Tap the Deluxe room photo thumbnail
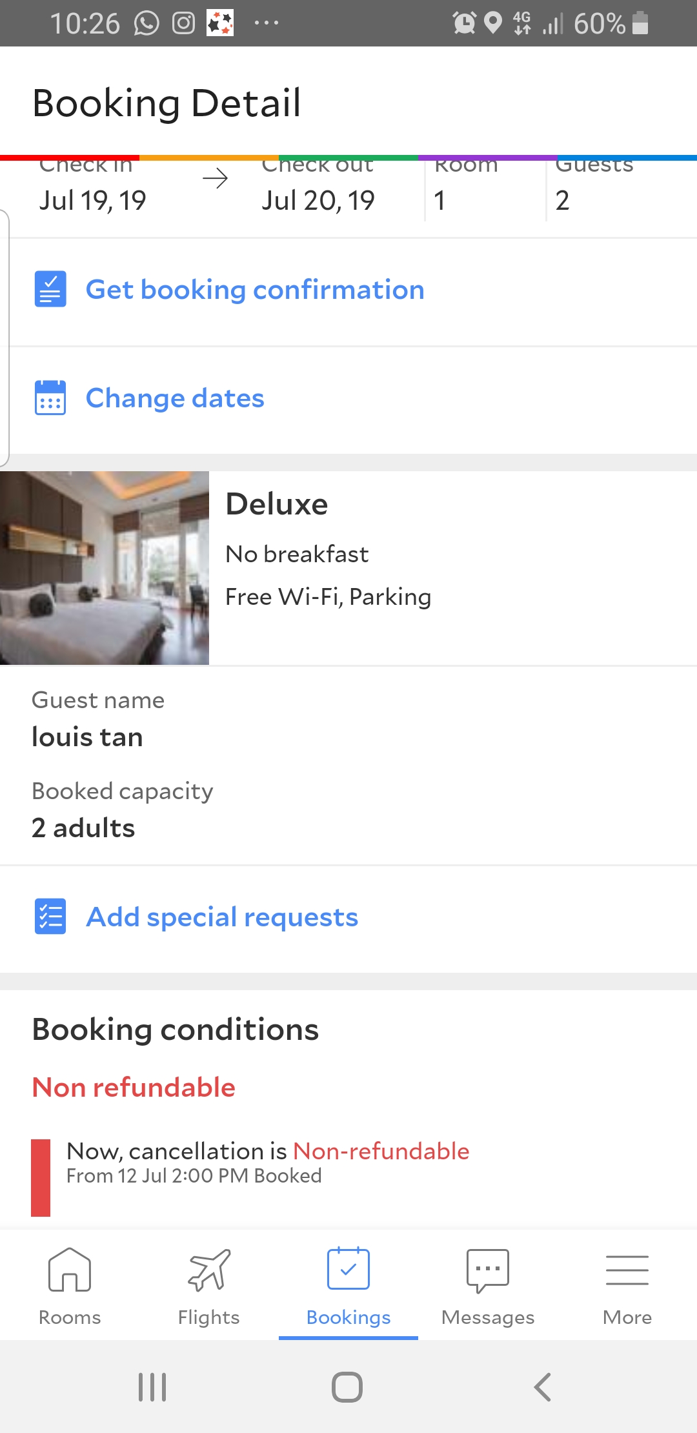Screen dimensions: 697x1433 (x=105, y=568)
